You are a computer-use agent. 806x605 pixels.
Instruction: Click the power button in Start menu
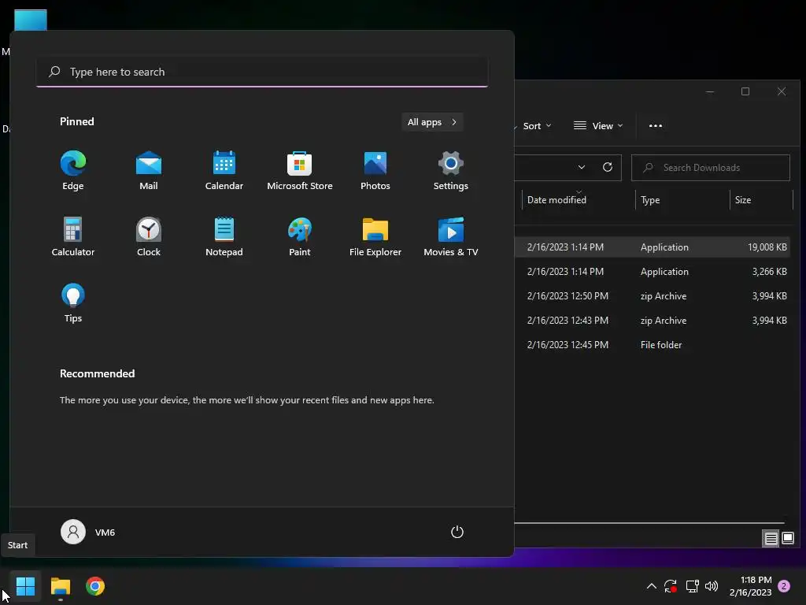(457, 532)
